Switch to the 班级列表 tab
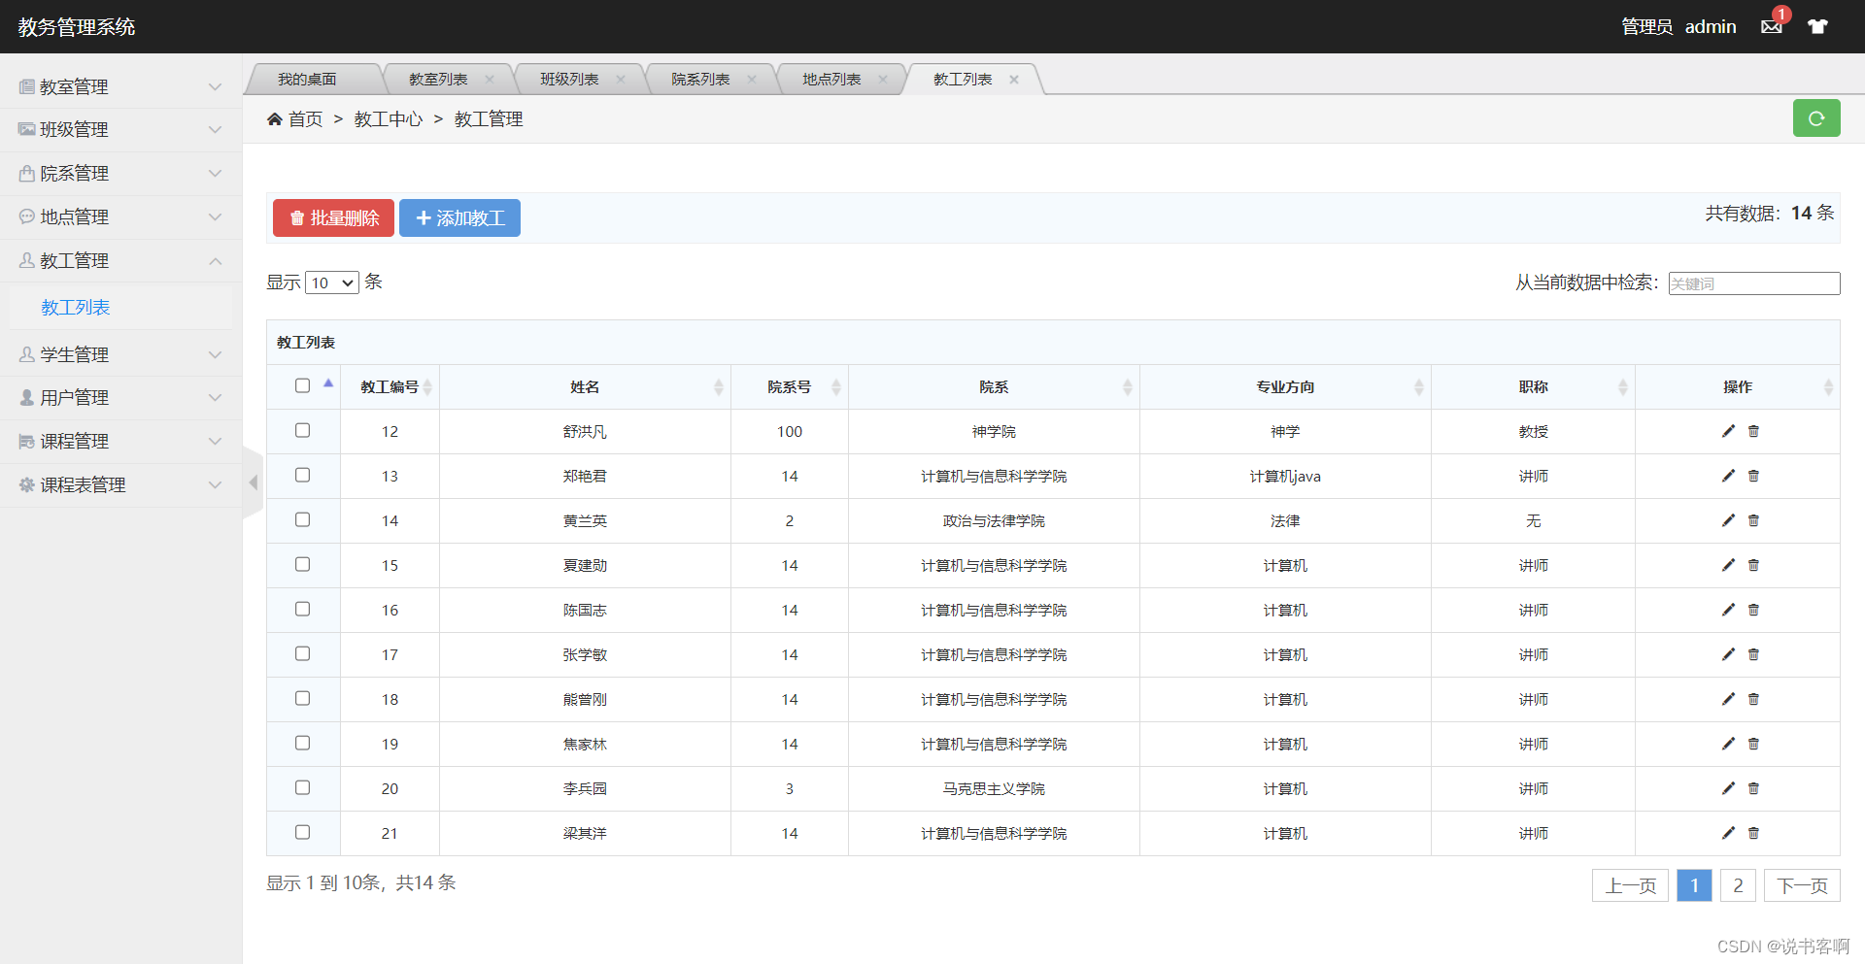 (x=569, y=80)
